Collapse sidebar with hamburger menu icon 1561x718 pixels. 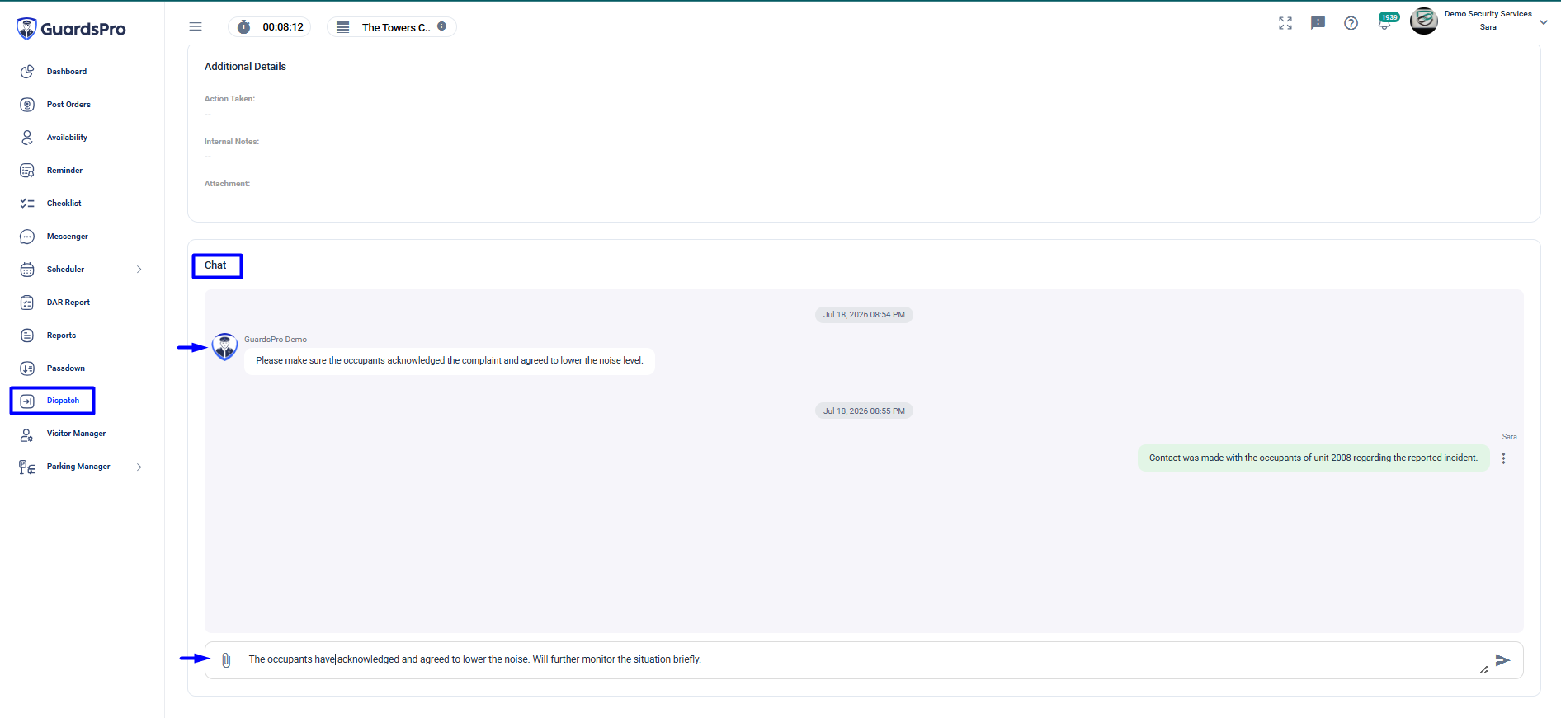(196, 26)
